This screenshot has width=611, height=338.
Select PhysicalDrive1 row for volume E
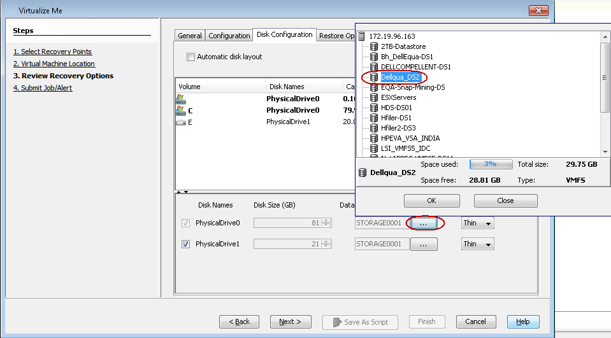click(x=266, y=122)
